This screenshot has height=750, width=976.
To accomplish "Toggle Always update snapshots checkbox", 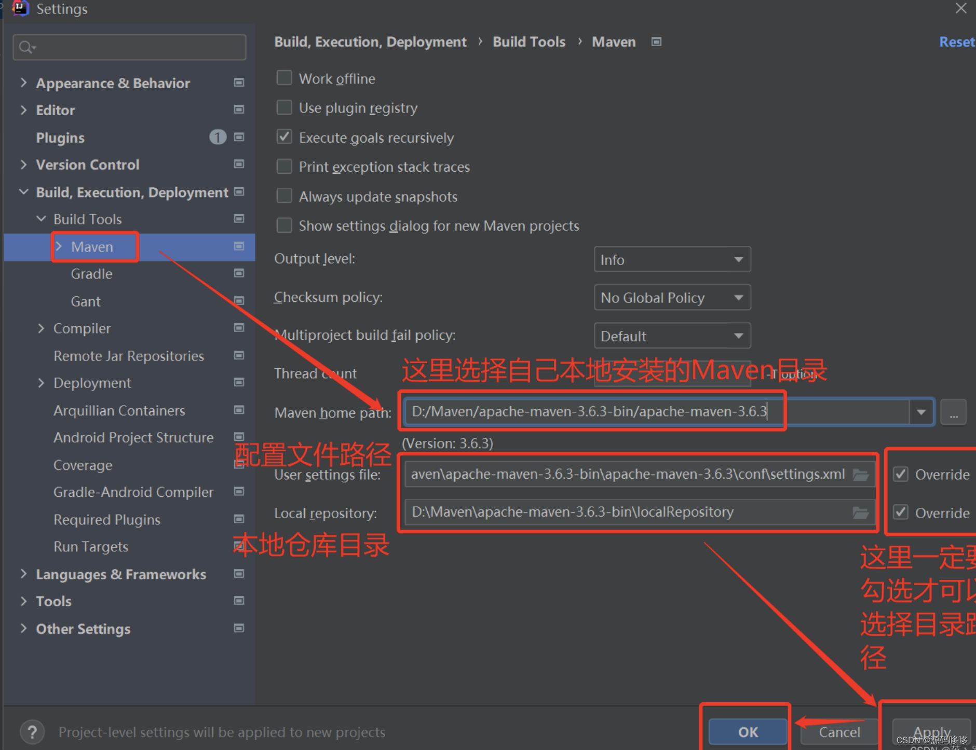I will click(284, 196).
